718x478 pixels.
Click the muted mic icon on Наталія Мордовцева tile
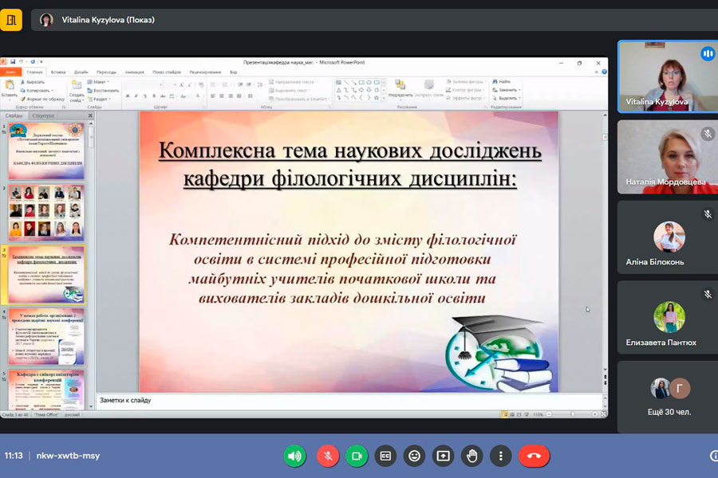click(x=707, y=134)
